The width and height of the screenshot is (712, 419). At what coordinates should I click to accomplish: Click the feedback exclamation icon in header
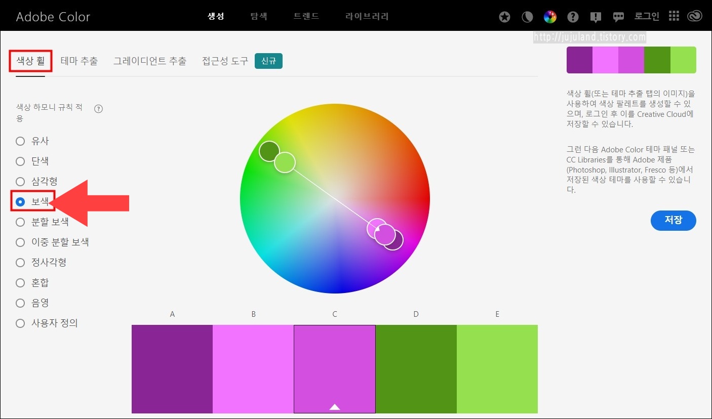pos(596,17)
